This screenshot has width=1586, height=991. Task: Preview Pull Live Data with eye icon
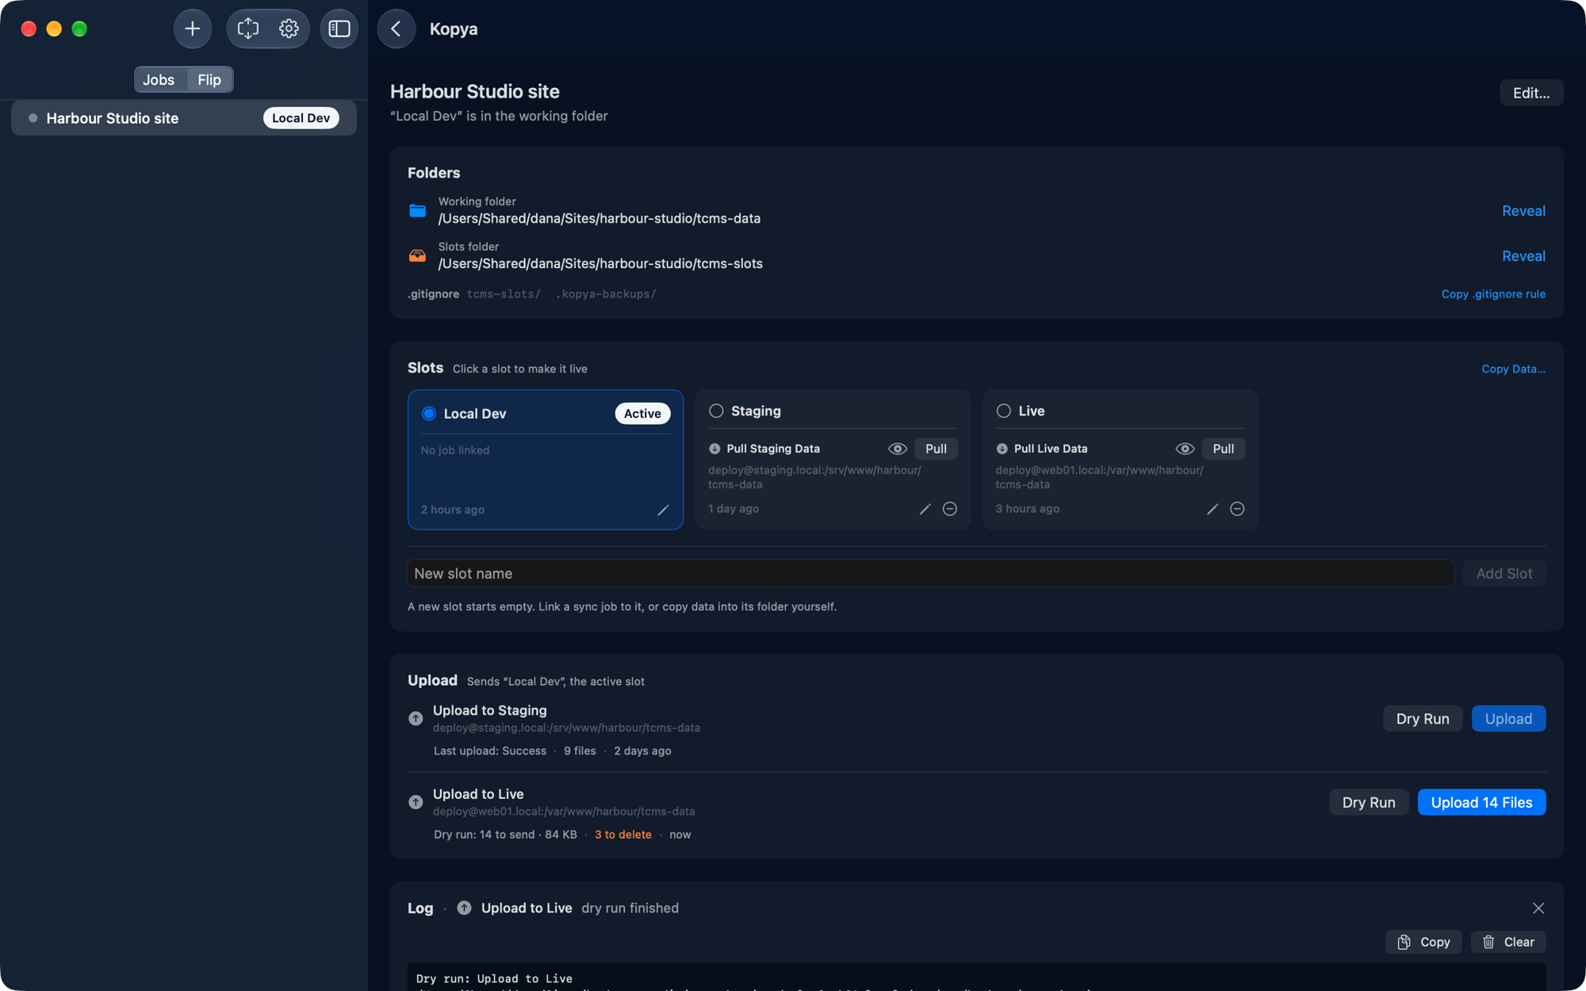(x=1185, y=449)
